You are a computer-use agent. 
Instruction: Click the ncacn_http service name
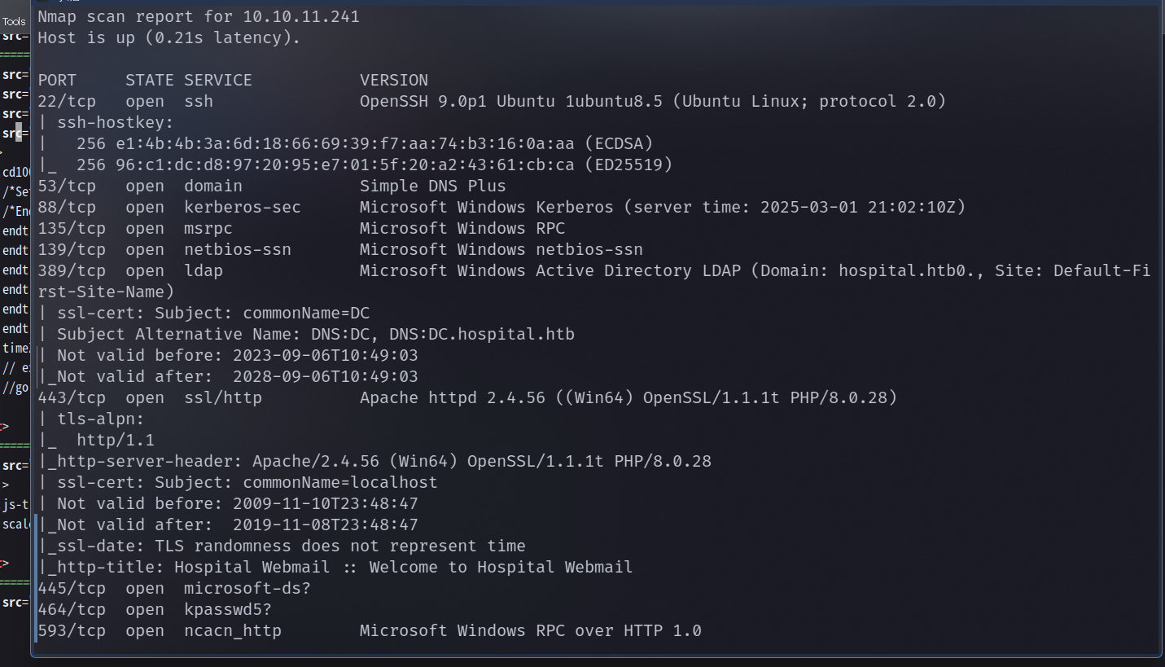(232, 630)
